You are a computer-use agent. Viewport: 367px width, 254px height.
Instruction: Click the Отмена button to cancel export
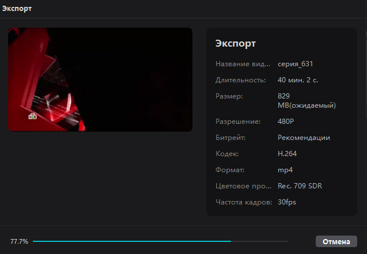click(x=336, y=241)
